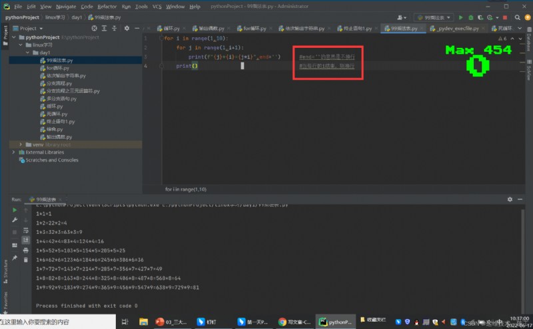
Task: Expand all in the Project panel toolbar
Action: point(104,28)
